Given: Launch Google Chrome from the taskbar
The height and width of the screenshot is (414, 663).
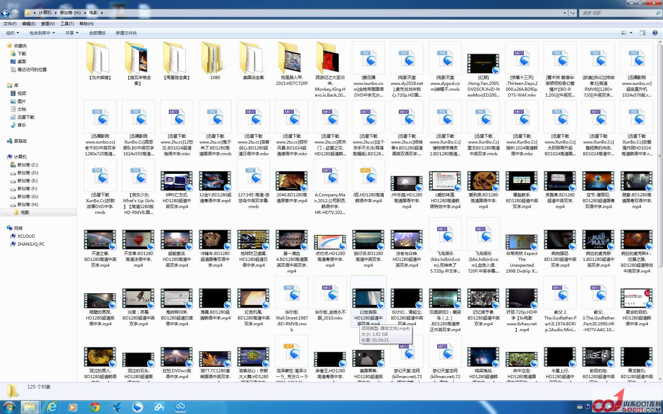Looking at the screenshot, I should click(95, 407).
